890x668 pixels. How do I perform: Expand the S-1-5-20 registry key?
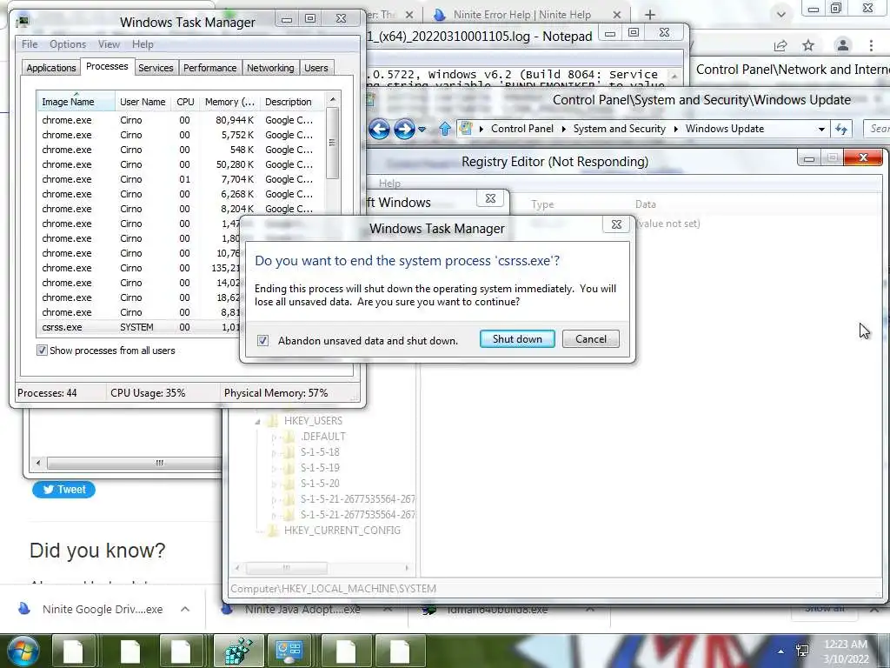pyautogui.click(x=274, y=484)
